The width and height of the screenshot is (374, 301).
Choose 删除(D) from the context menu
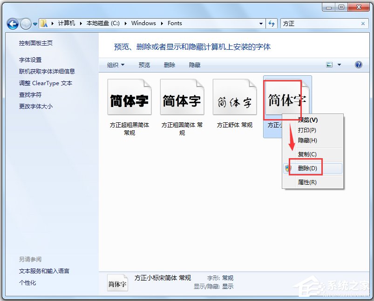[x=313, y=168]
